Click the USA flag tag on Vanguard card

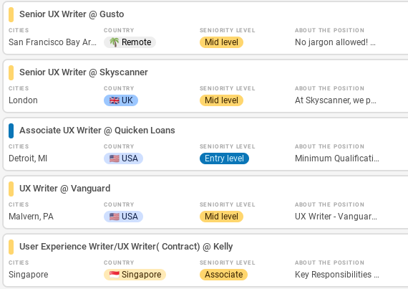123,217
